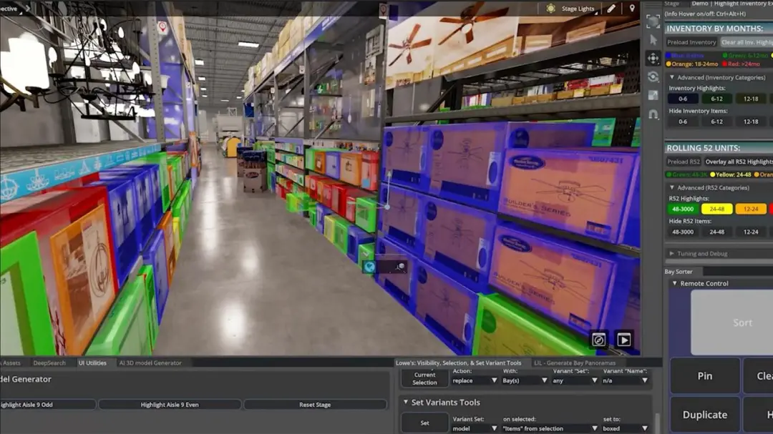Choose the Rotate tool
Image resolution: width=773 pixels, height=434 pixels.
653,77
